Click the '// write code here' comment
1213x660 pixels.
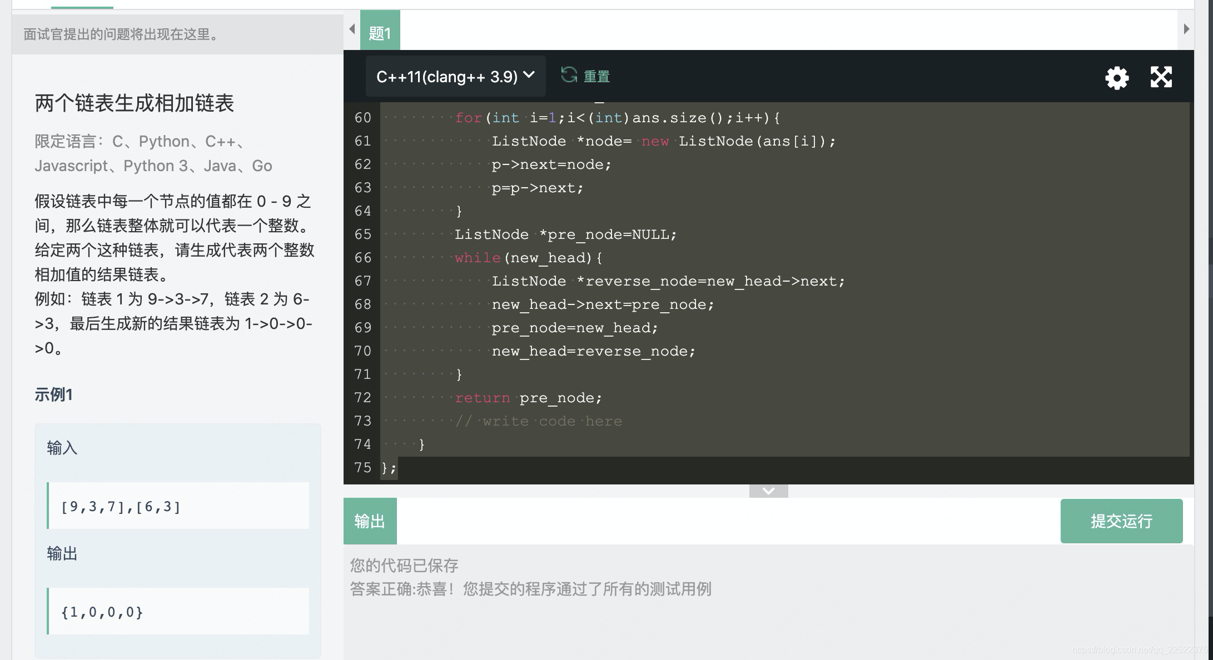pyautogui.click(x=538, y=421)
